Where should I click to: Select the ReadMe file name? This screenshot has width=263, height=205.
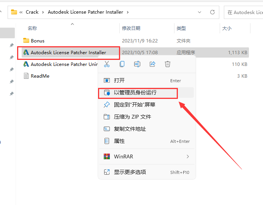point(40,76)
